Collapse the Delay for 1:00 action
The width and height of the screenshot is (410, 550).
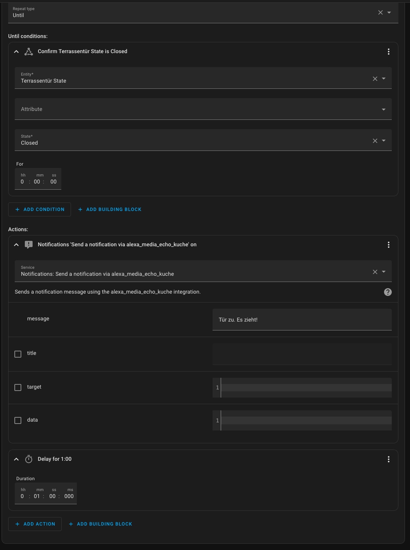tap(16, 459)
